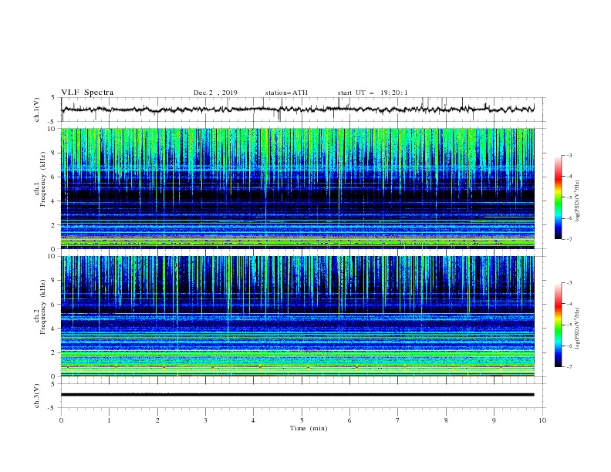This screenshot has height=472, width=611.
Task: Click the "Time (min)" x-axis title
Action: pyautogui.click(x=309, y=428)
